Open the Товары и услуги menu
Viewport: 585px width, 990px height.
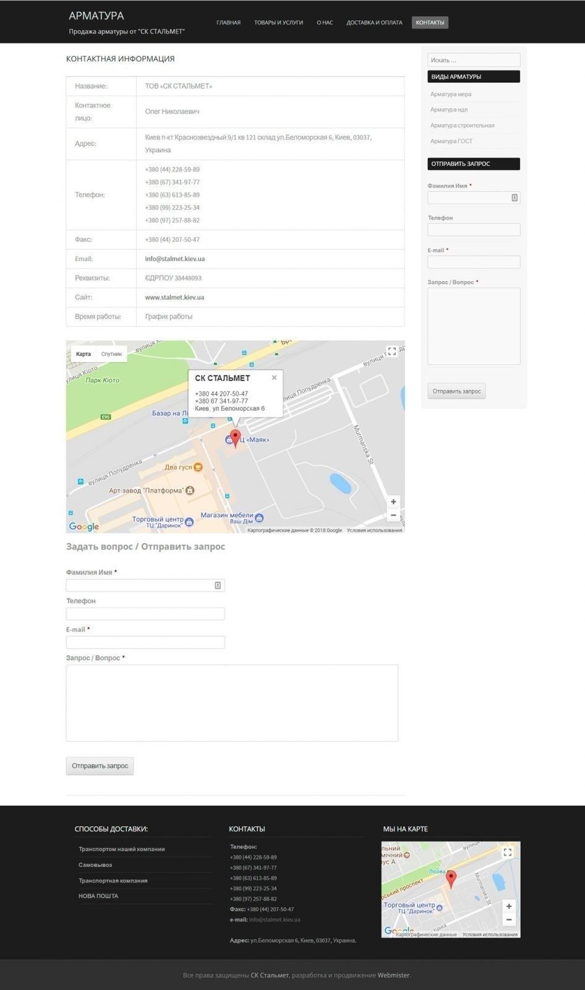(278, 23)
